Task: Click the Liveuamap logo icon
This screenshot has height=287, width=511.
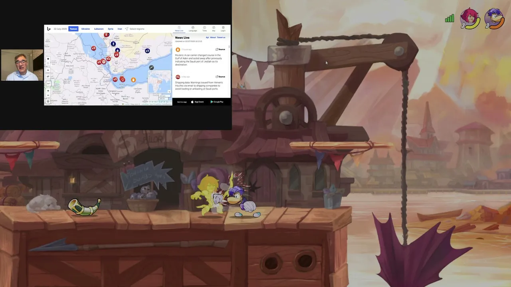Action: [49, 29]
